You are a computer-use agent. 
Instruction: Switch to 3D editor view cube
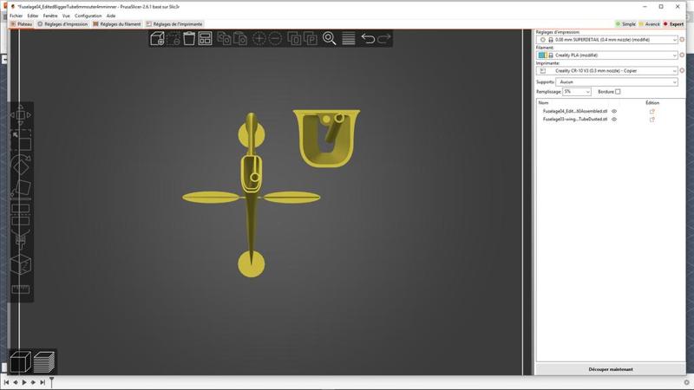click(x=20, y=361)
